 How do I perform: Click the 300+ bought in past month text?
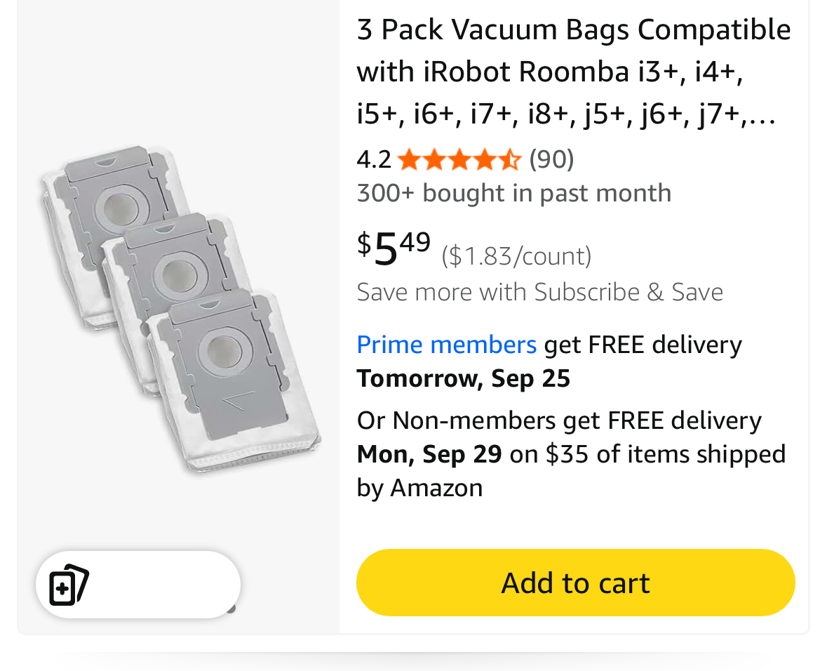tap(513, 193)
